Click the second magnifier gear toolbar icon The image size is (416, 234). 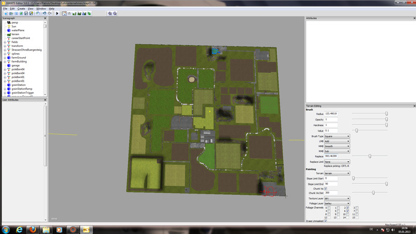pyautogui.click(x=115, y=14)
